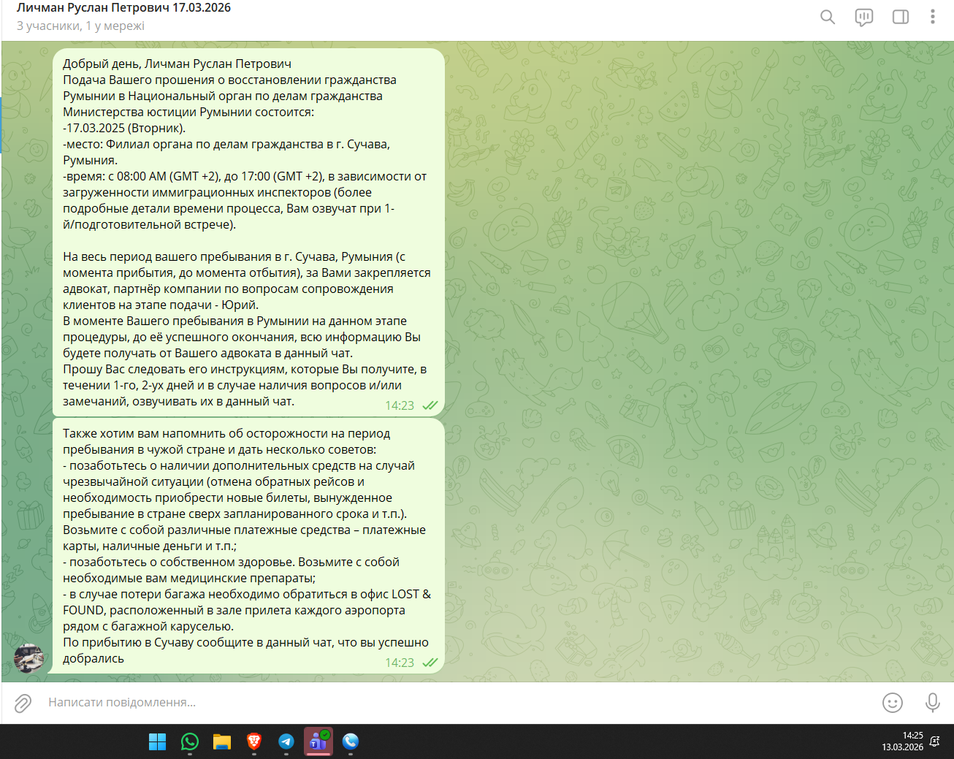The height and width of the screenshot is (759, 954).
Task: Switch to Telegram in the taskbar
Action: click(x=286, y=741)
